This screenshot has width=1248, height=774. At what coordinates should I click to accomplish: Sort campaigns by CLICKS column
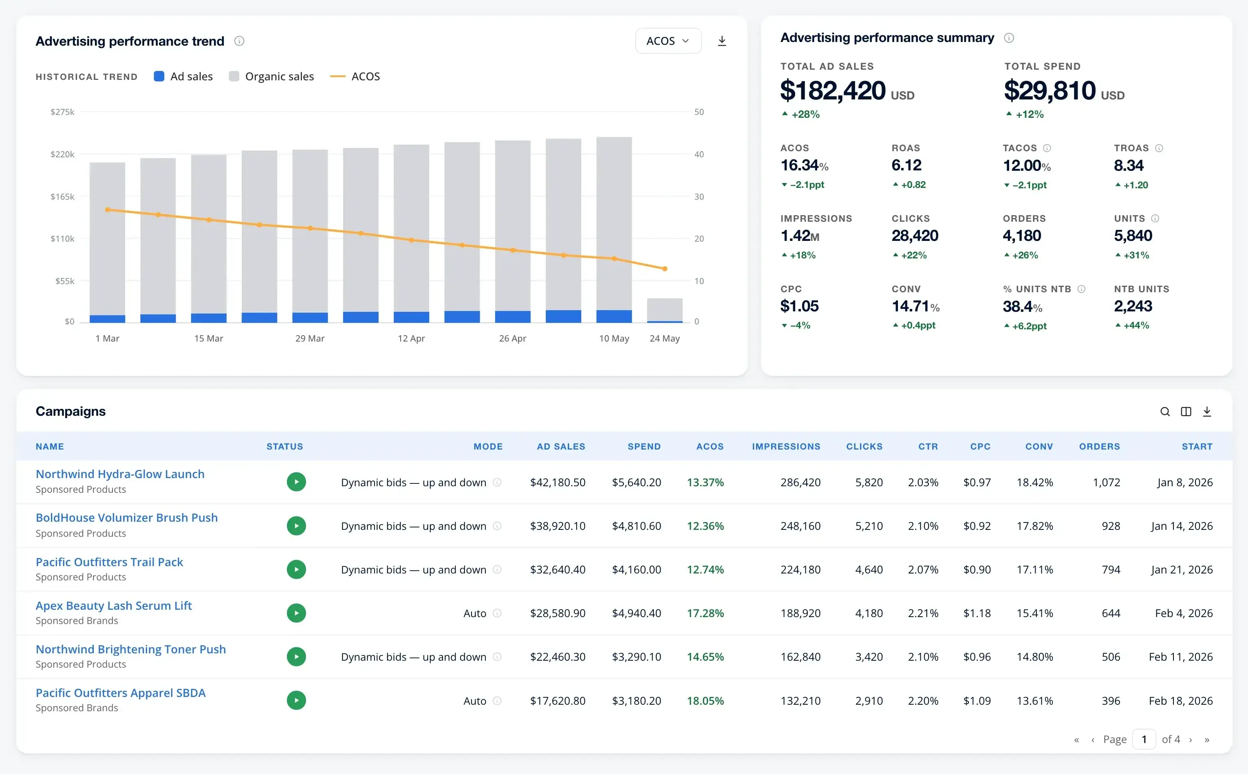[x=864, y=446]
